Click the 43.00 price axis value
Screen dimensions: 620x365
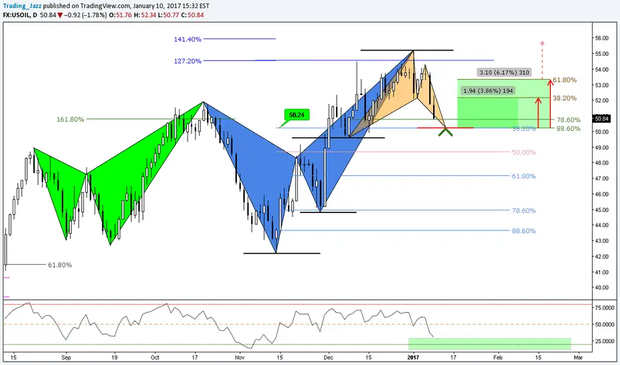coord(602,241)
